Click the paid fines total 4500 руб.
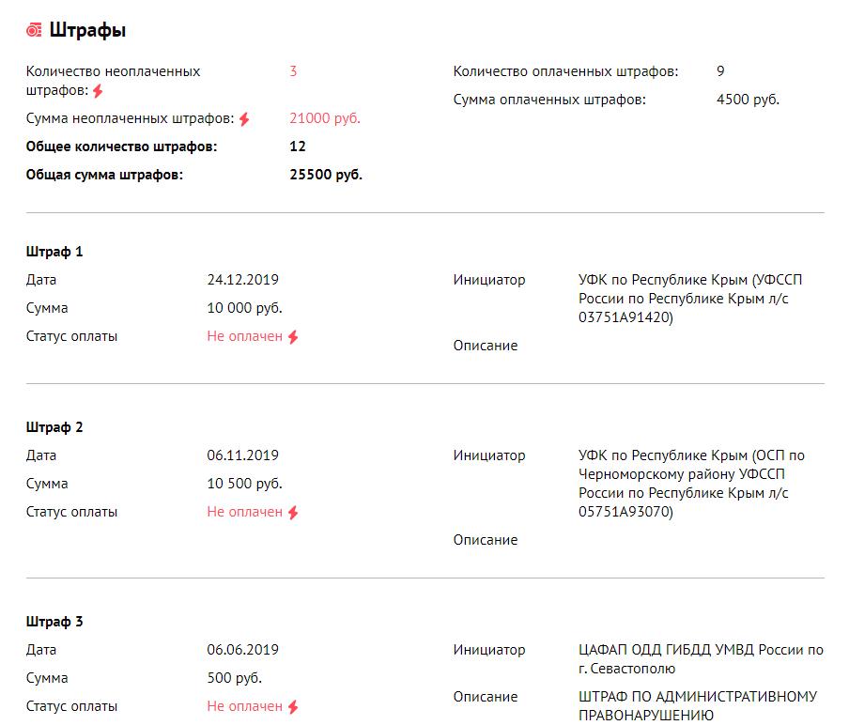The height and width of the screenshot is (725, 849). pos(748,100)
